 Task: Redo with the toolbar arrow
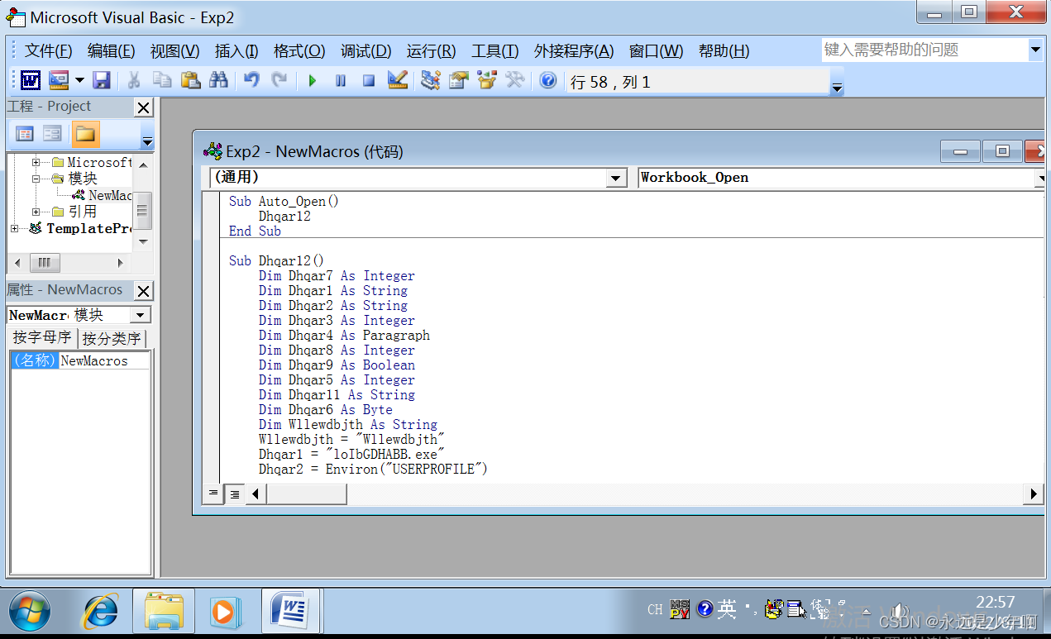coord(279,81)
